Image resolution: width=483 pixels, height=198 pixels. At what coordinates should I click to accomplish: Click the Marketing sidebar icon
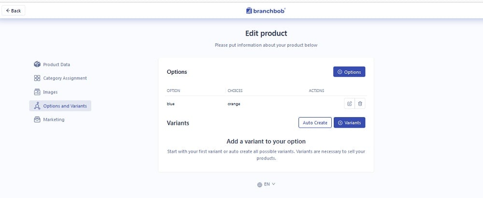37,119
